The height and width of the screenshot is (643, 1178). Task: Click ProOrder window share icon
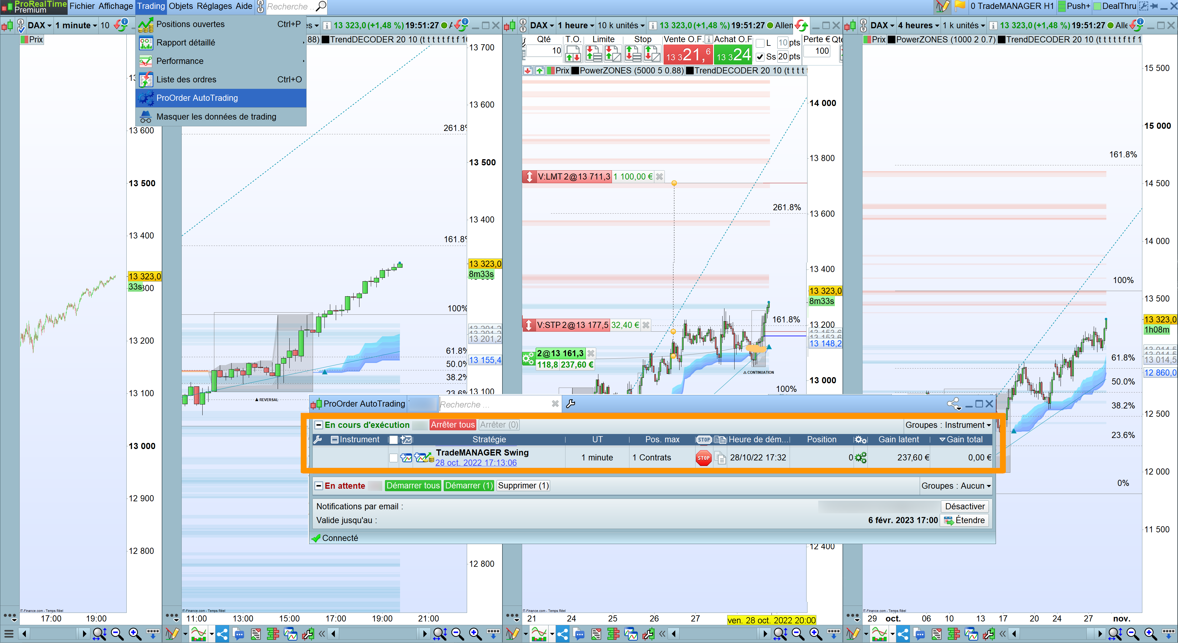[954, 404]
